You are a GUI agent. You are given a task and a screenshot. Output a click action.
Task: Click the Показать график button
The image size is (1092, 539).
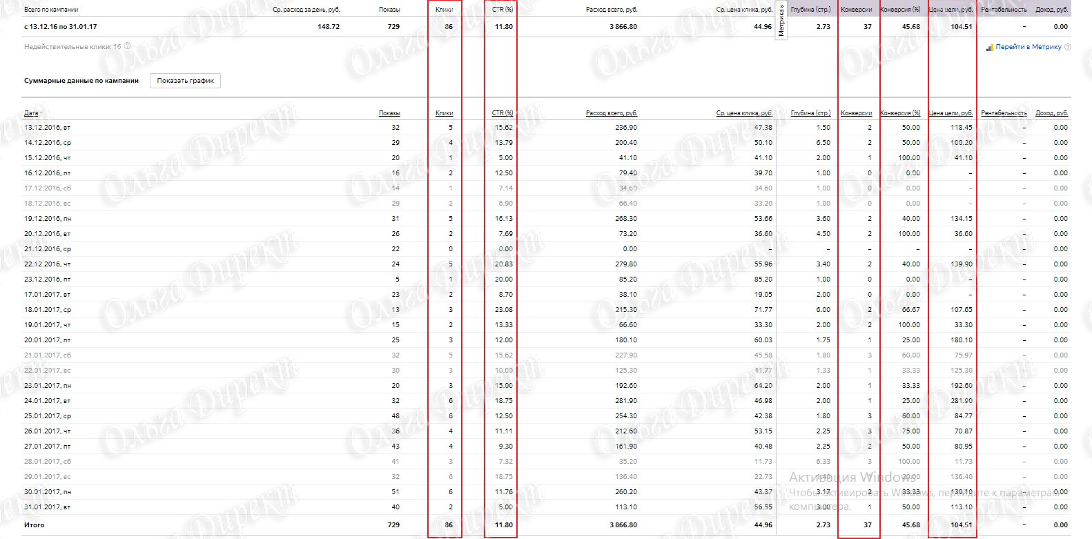pyautogui.click(x=186, y=81)
